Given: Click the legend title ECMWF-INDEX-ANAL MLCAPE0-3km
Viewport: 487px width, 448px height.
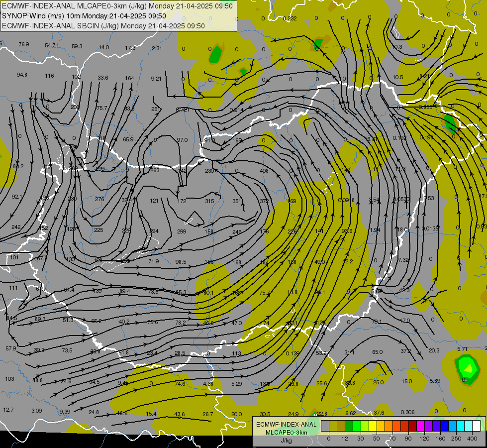Looking at the screenshot, I should [287, 429].
